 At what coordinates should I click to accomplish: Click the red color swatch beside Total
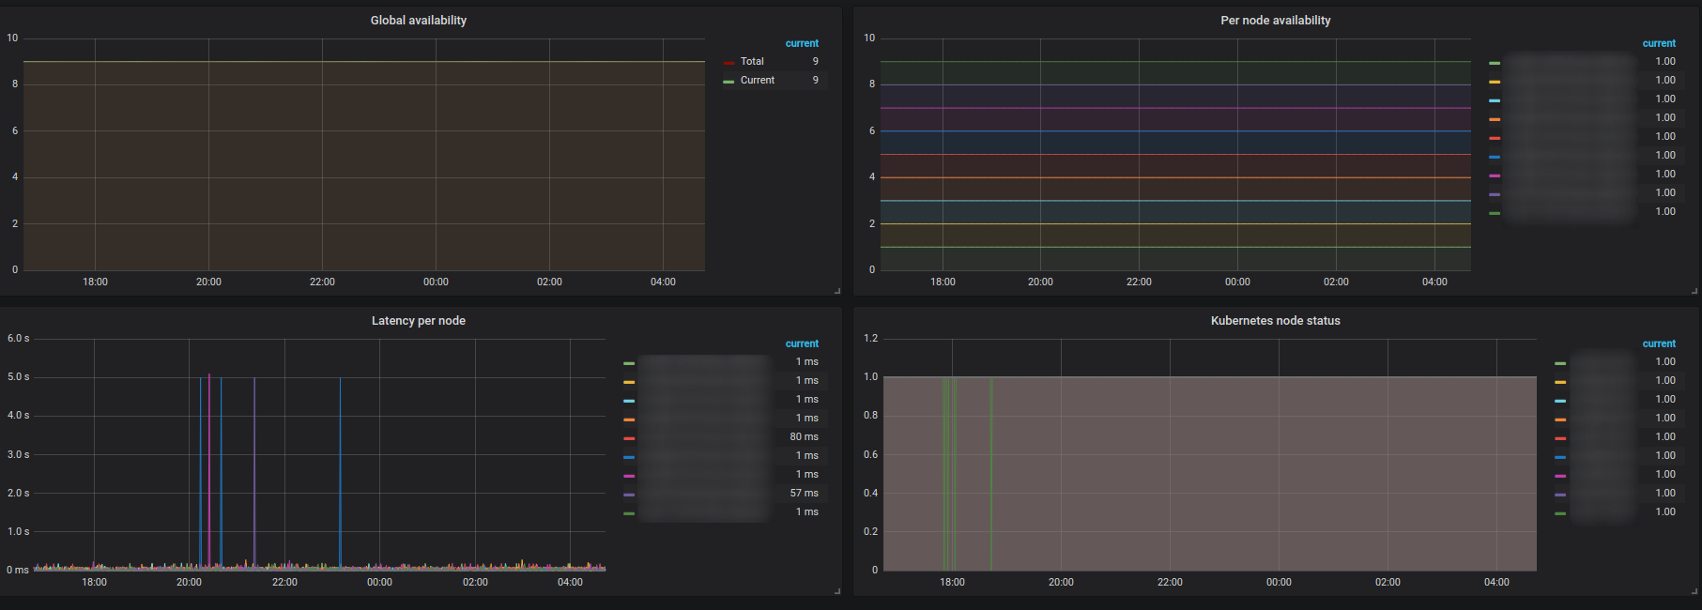[728, 63]
